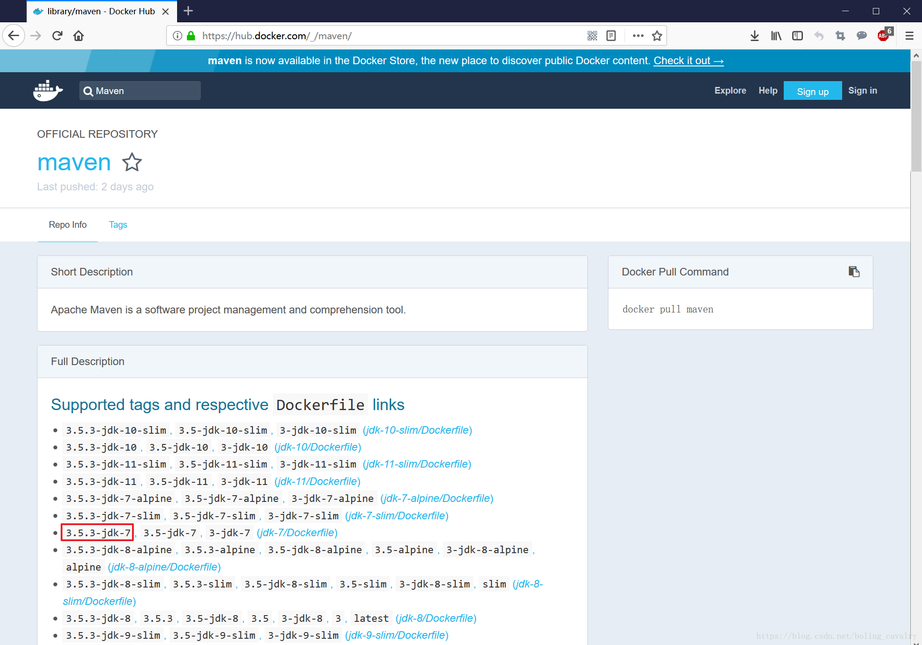Click the green secure padlock icon
Image resolution: width=922 pixels, height=645 pixels.
coord(191,36)
